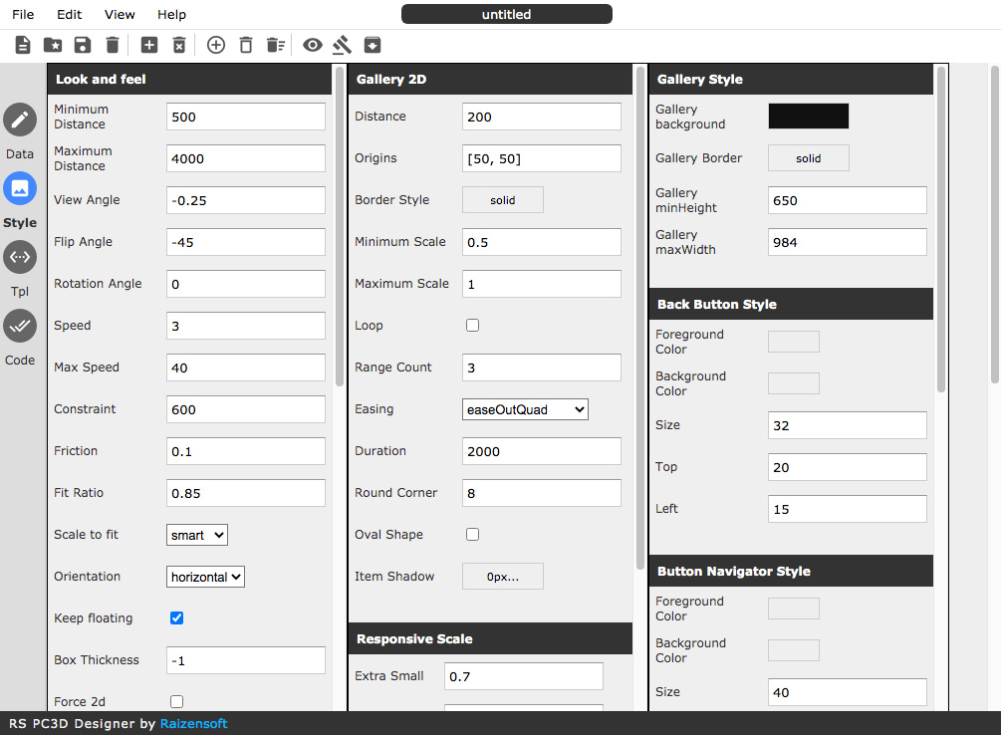The width and height of the screenshot is (1001, 735).
Task: Enable the Loop checkbox
Action: click(473, 326)
